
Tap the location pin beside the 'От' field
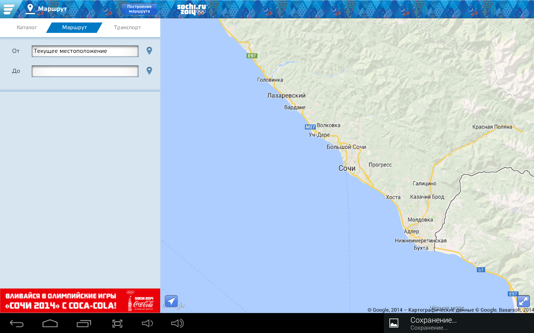point(149,51)
